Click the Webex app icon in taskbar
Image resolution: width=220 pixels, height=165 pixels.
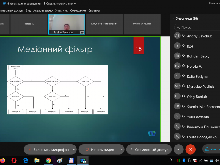coord(82,160)
